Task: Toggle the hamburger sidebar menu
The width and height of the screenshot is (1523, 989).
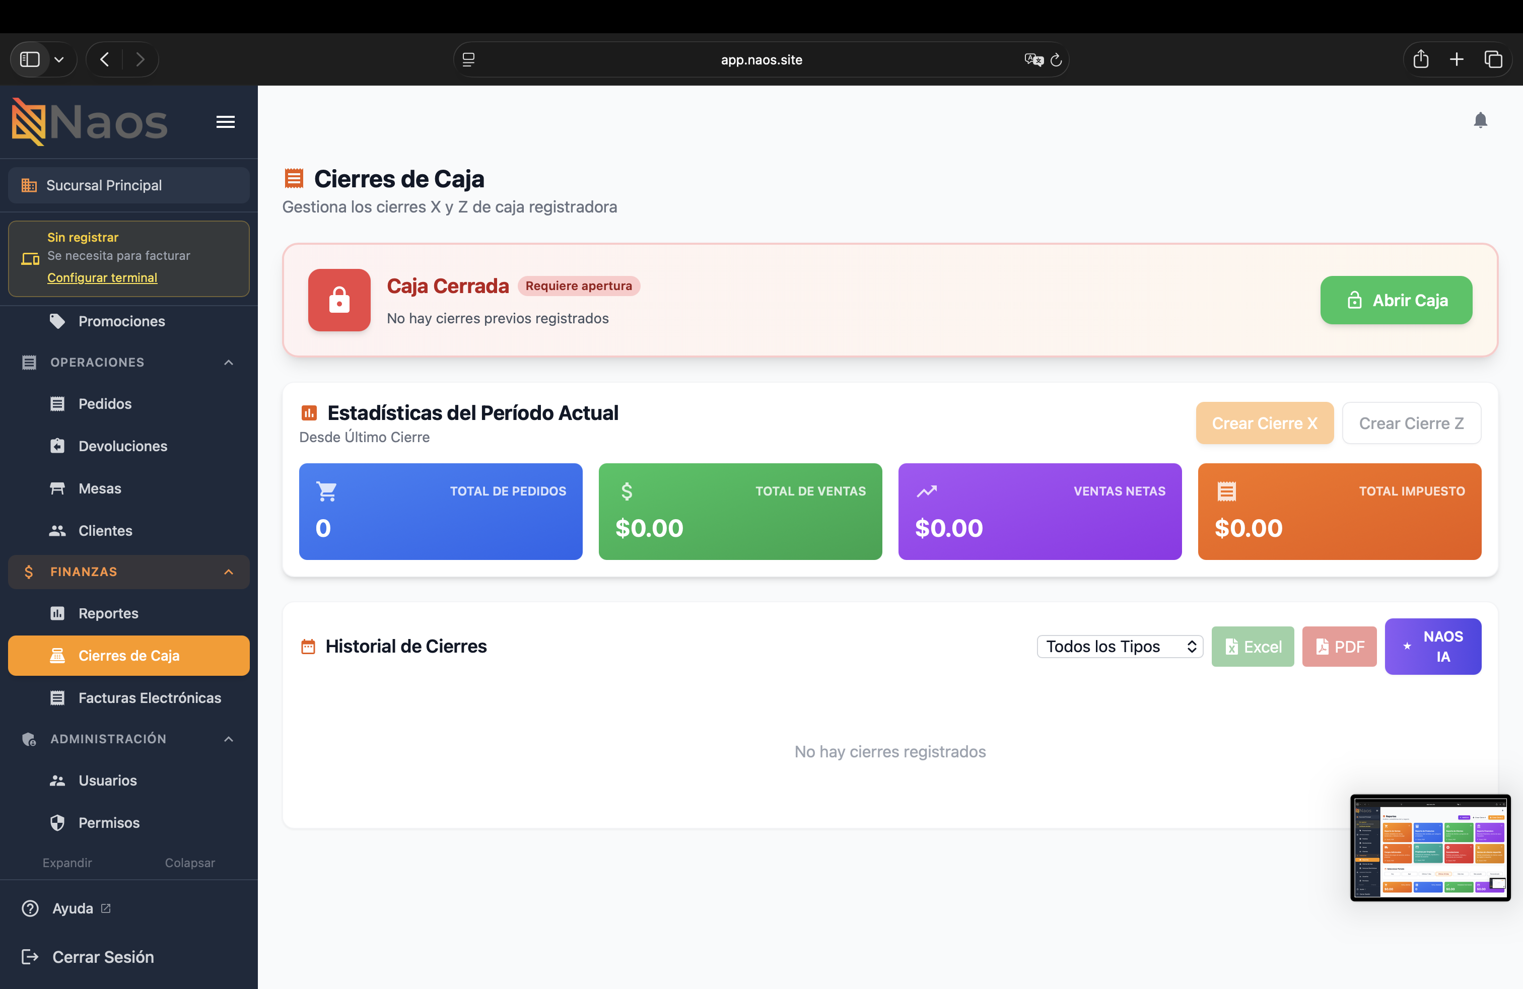Action: [x=225, y=121]
